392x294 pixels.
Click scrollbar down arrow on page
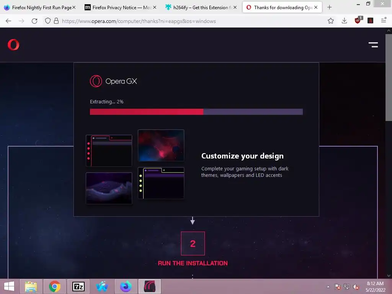coord(389,276)
